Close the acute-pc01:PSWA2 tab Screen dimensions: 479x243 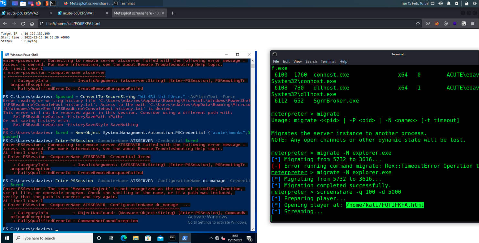(51, 13)
